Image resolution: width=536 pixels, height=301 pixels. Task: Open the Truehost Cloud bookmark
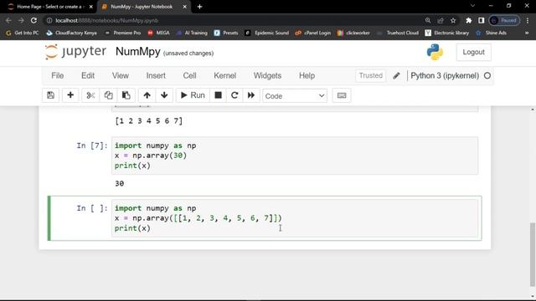coord(398,33)
